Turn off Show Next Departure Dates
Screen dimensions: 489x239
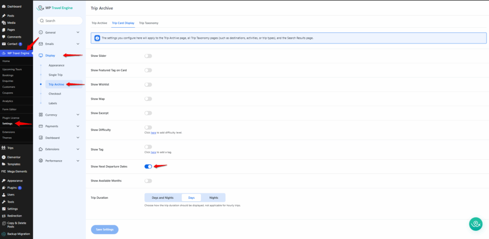(148, 166)
